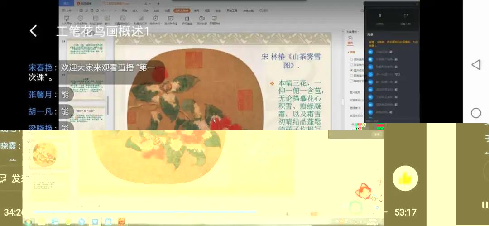Click the title 宋 林椿《山茶霁雪图》on the slide
The image size is (489, 226).
[x=291, y=61]
